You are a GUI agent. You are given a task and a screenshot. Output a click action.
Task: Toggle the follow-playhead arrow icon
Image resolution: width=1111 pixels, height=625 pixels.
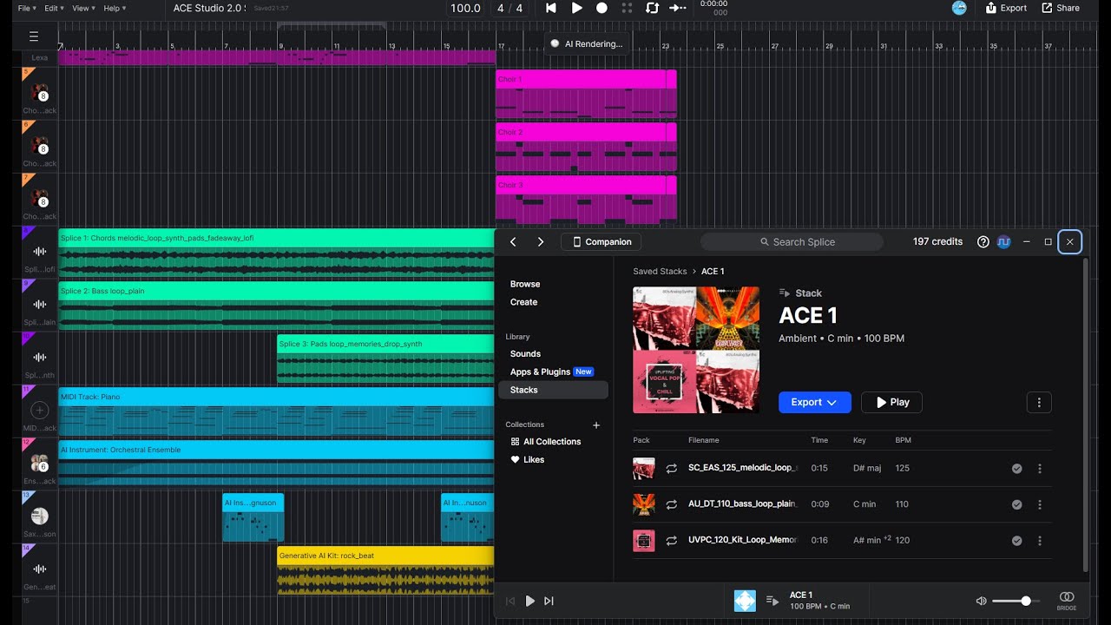678,8
